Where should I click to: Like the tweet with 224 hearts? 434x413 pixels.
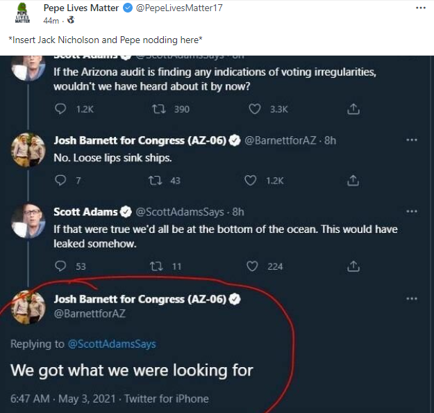tap(252, 266)
